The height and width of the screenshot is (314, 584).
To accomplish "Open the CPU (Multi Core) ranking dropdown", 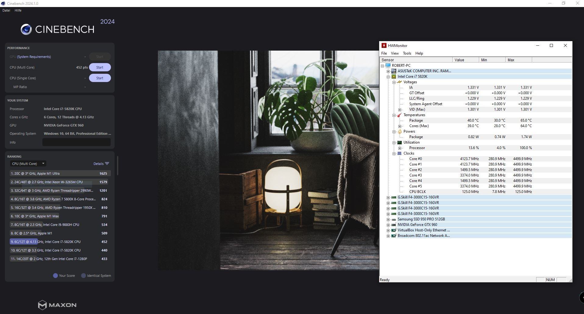I will click(x=28, y=164).
